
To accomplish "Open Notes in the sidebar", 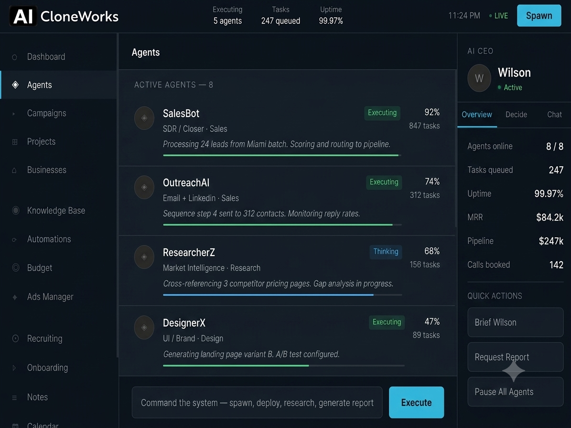I will 58,397.
